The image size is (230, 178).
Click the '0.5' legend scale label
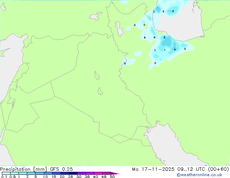13,177
